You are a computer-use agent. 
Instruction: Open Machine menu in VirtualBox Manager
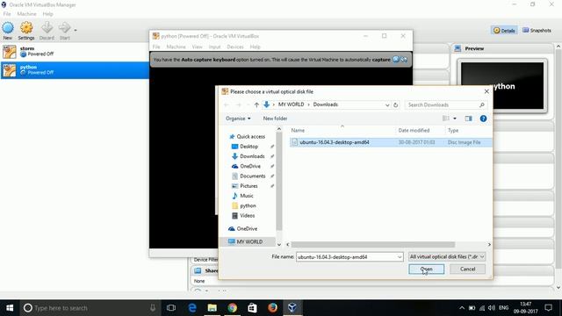pyautogui.click(x=26, y=14)
